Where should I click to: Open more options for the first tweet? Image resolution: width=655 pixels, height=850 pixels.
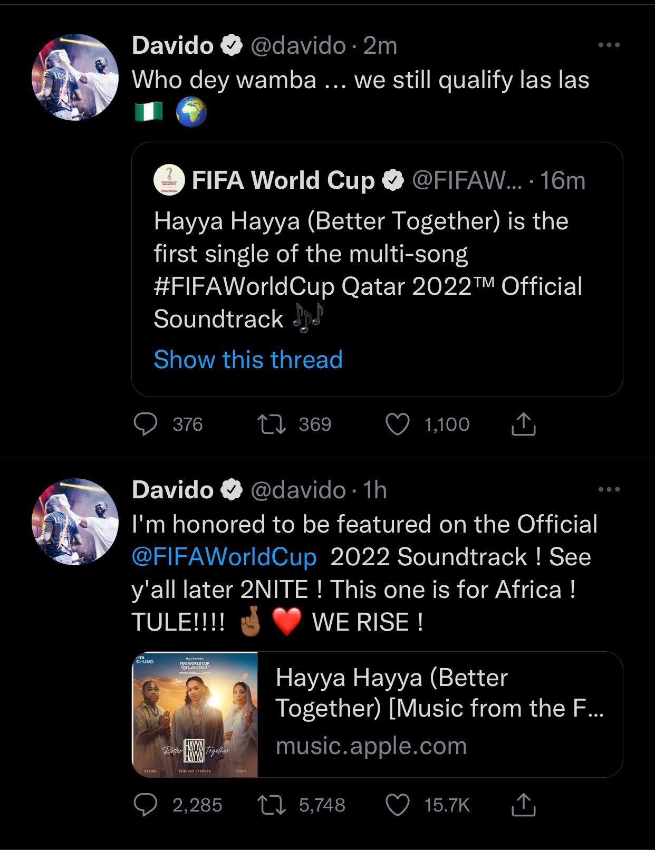tap(609, 45)
